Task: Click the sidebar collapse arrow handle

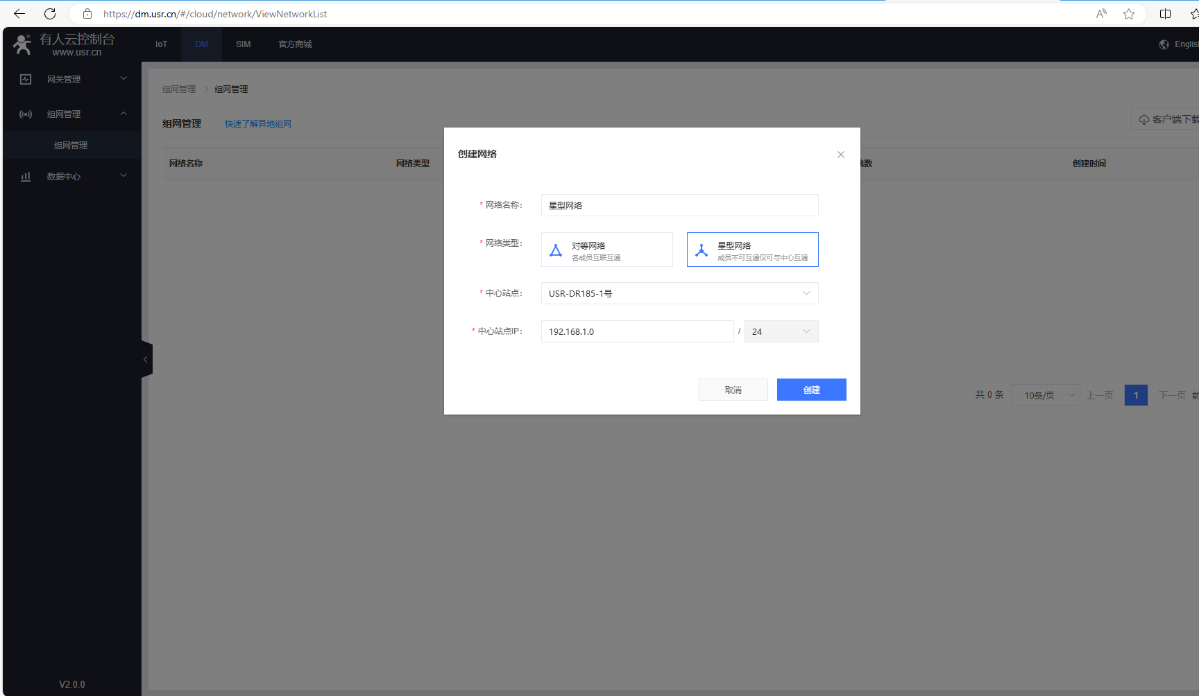Action: point(146,359)
